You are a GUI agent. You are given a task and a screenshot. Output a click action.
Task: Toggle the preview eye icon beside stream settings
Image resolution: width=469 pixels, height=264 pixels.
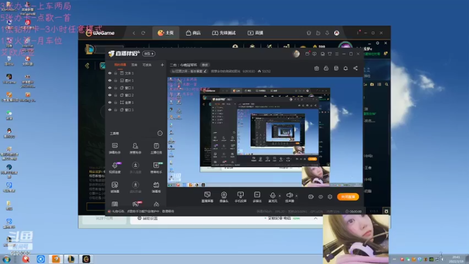click(x=321, y=197)
